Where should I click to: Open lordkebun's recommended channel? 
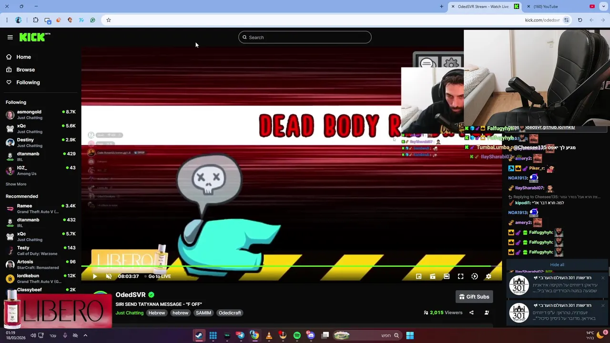click(41, 279)
